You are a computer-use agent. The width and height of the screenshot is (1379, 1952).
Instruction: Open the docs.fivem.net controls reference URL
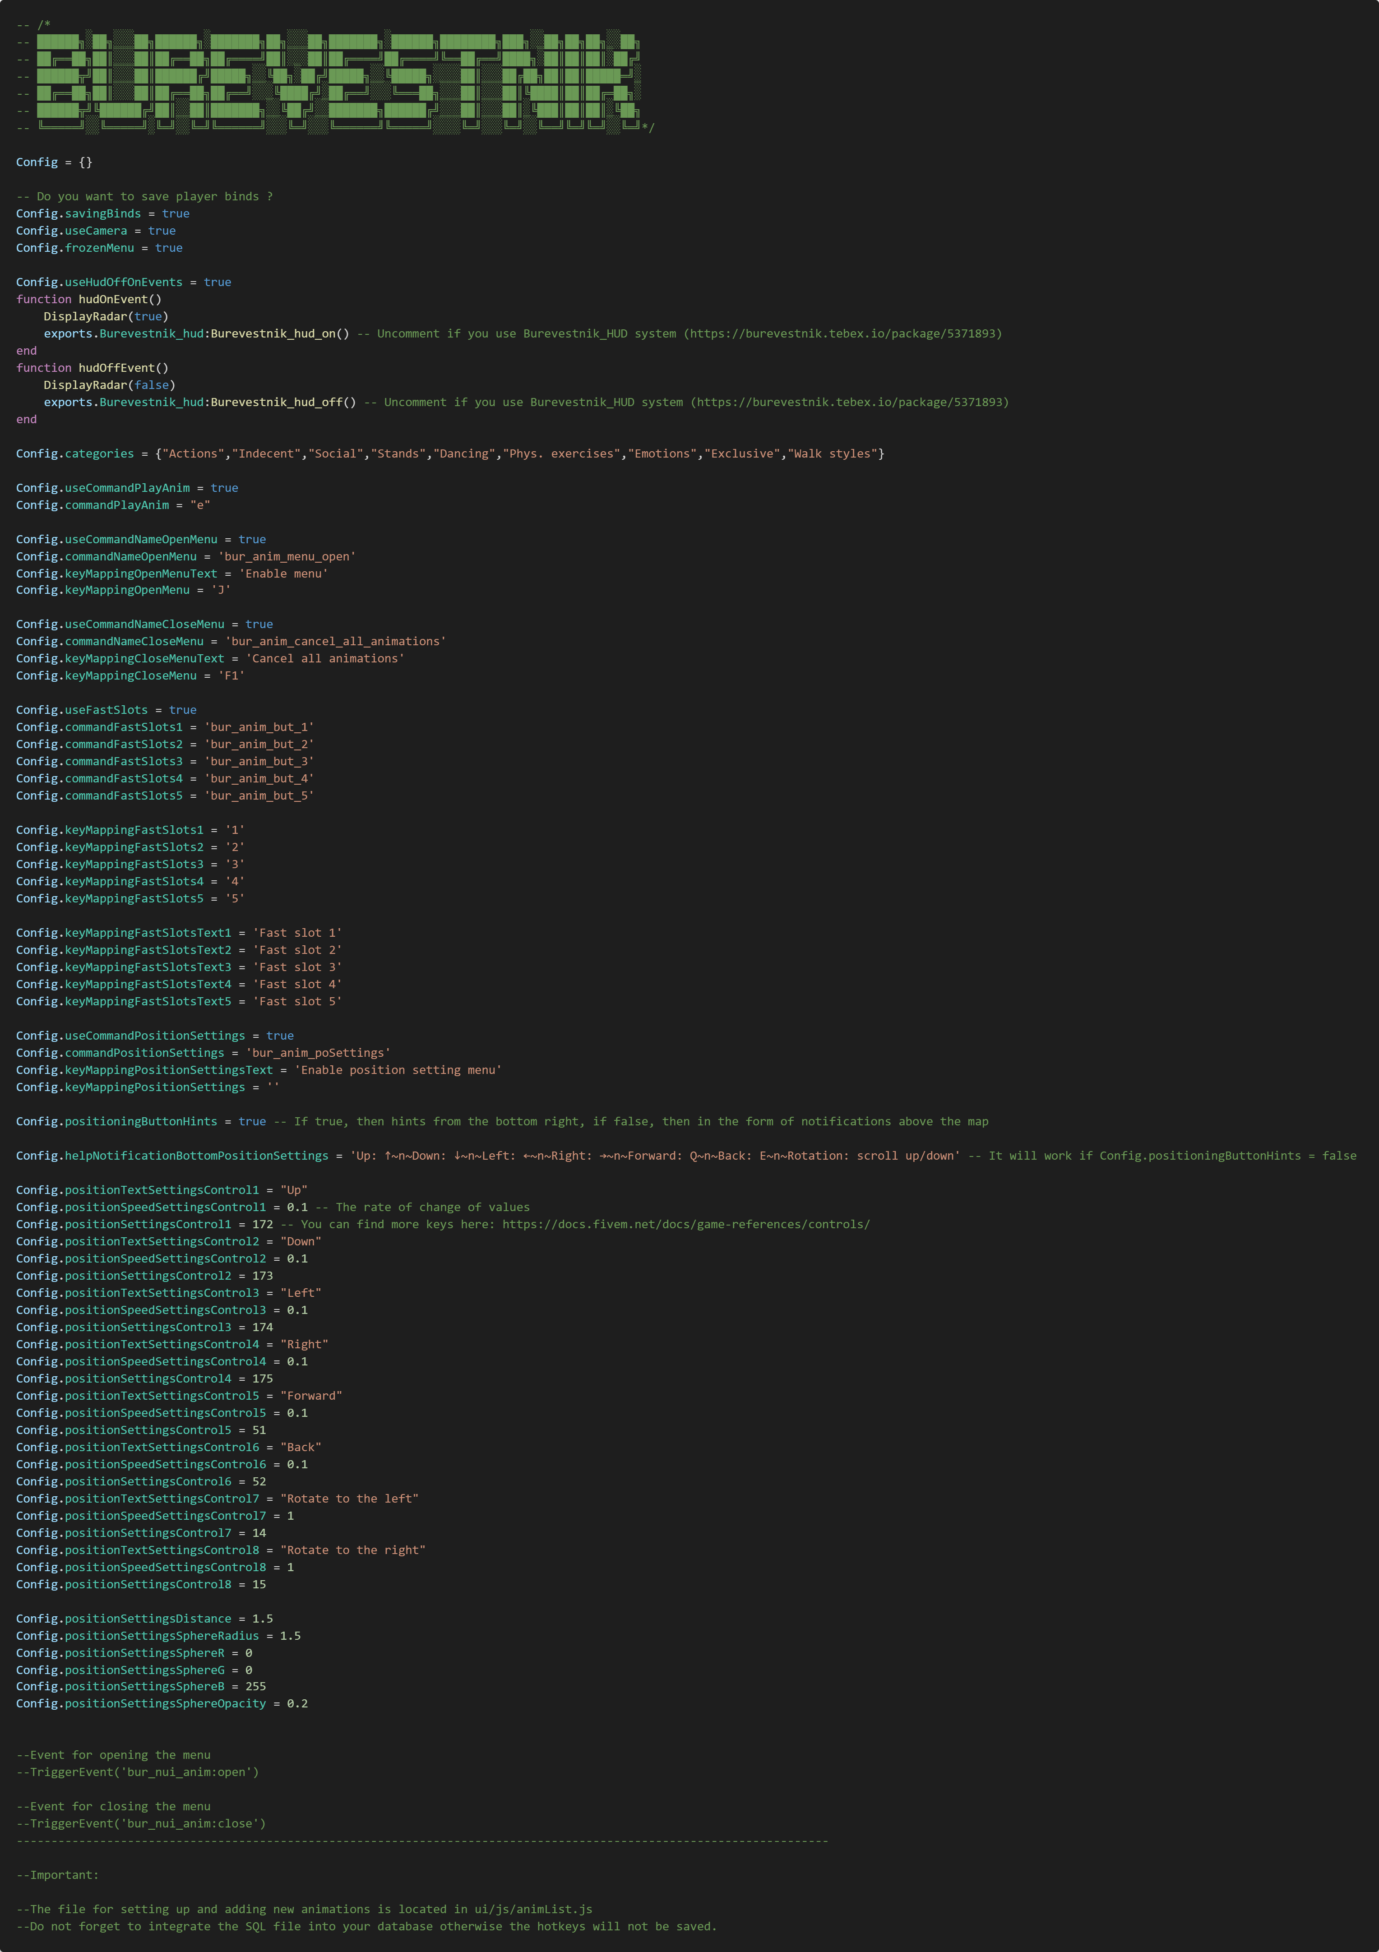[x=685, y=1224]
